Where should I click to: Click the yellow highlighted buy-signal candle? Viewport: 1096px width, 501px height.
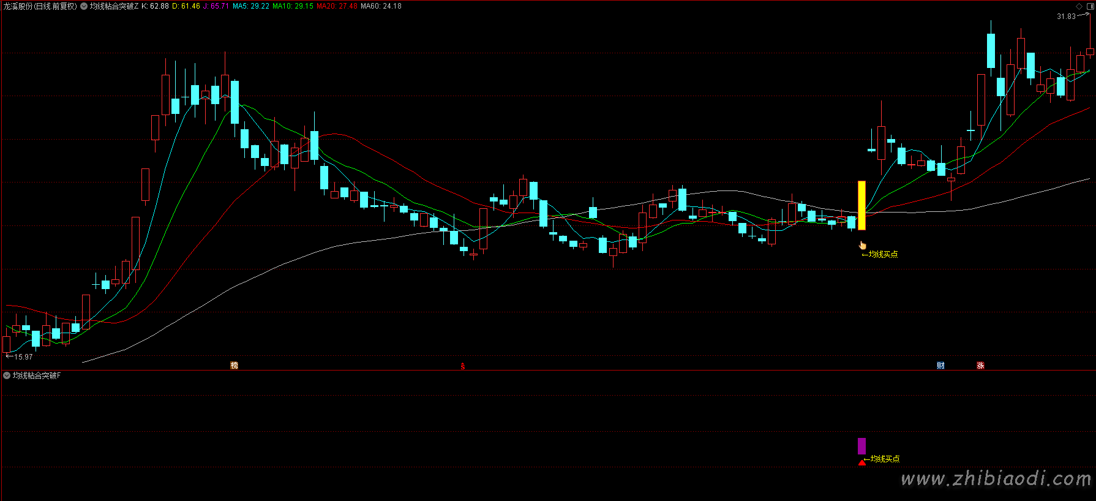[x=861, y=205]
